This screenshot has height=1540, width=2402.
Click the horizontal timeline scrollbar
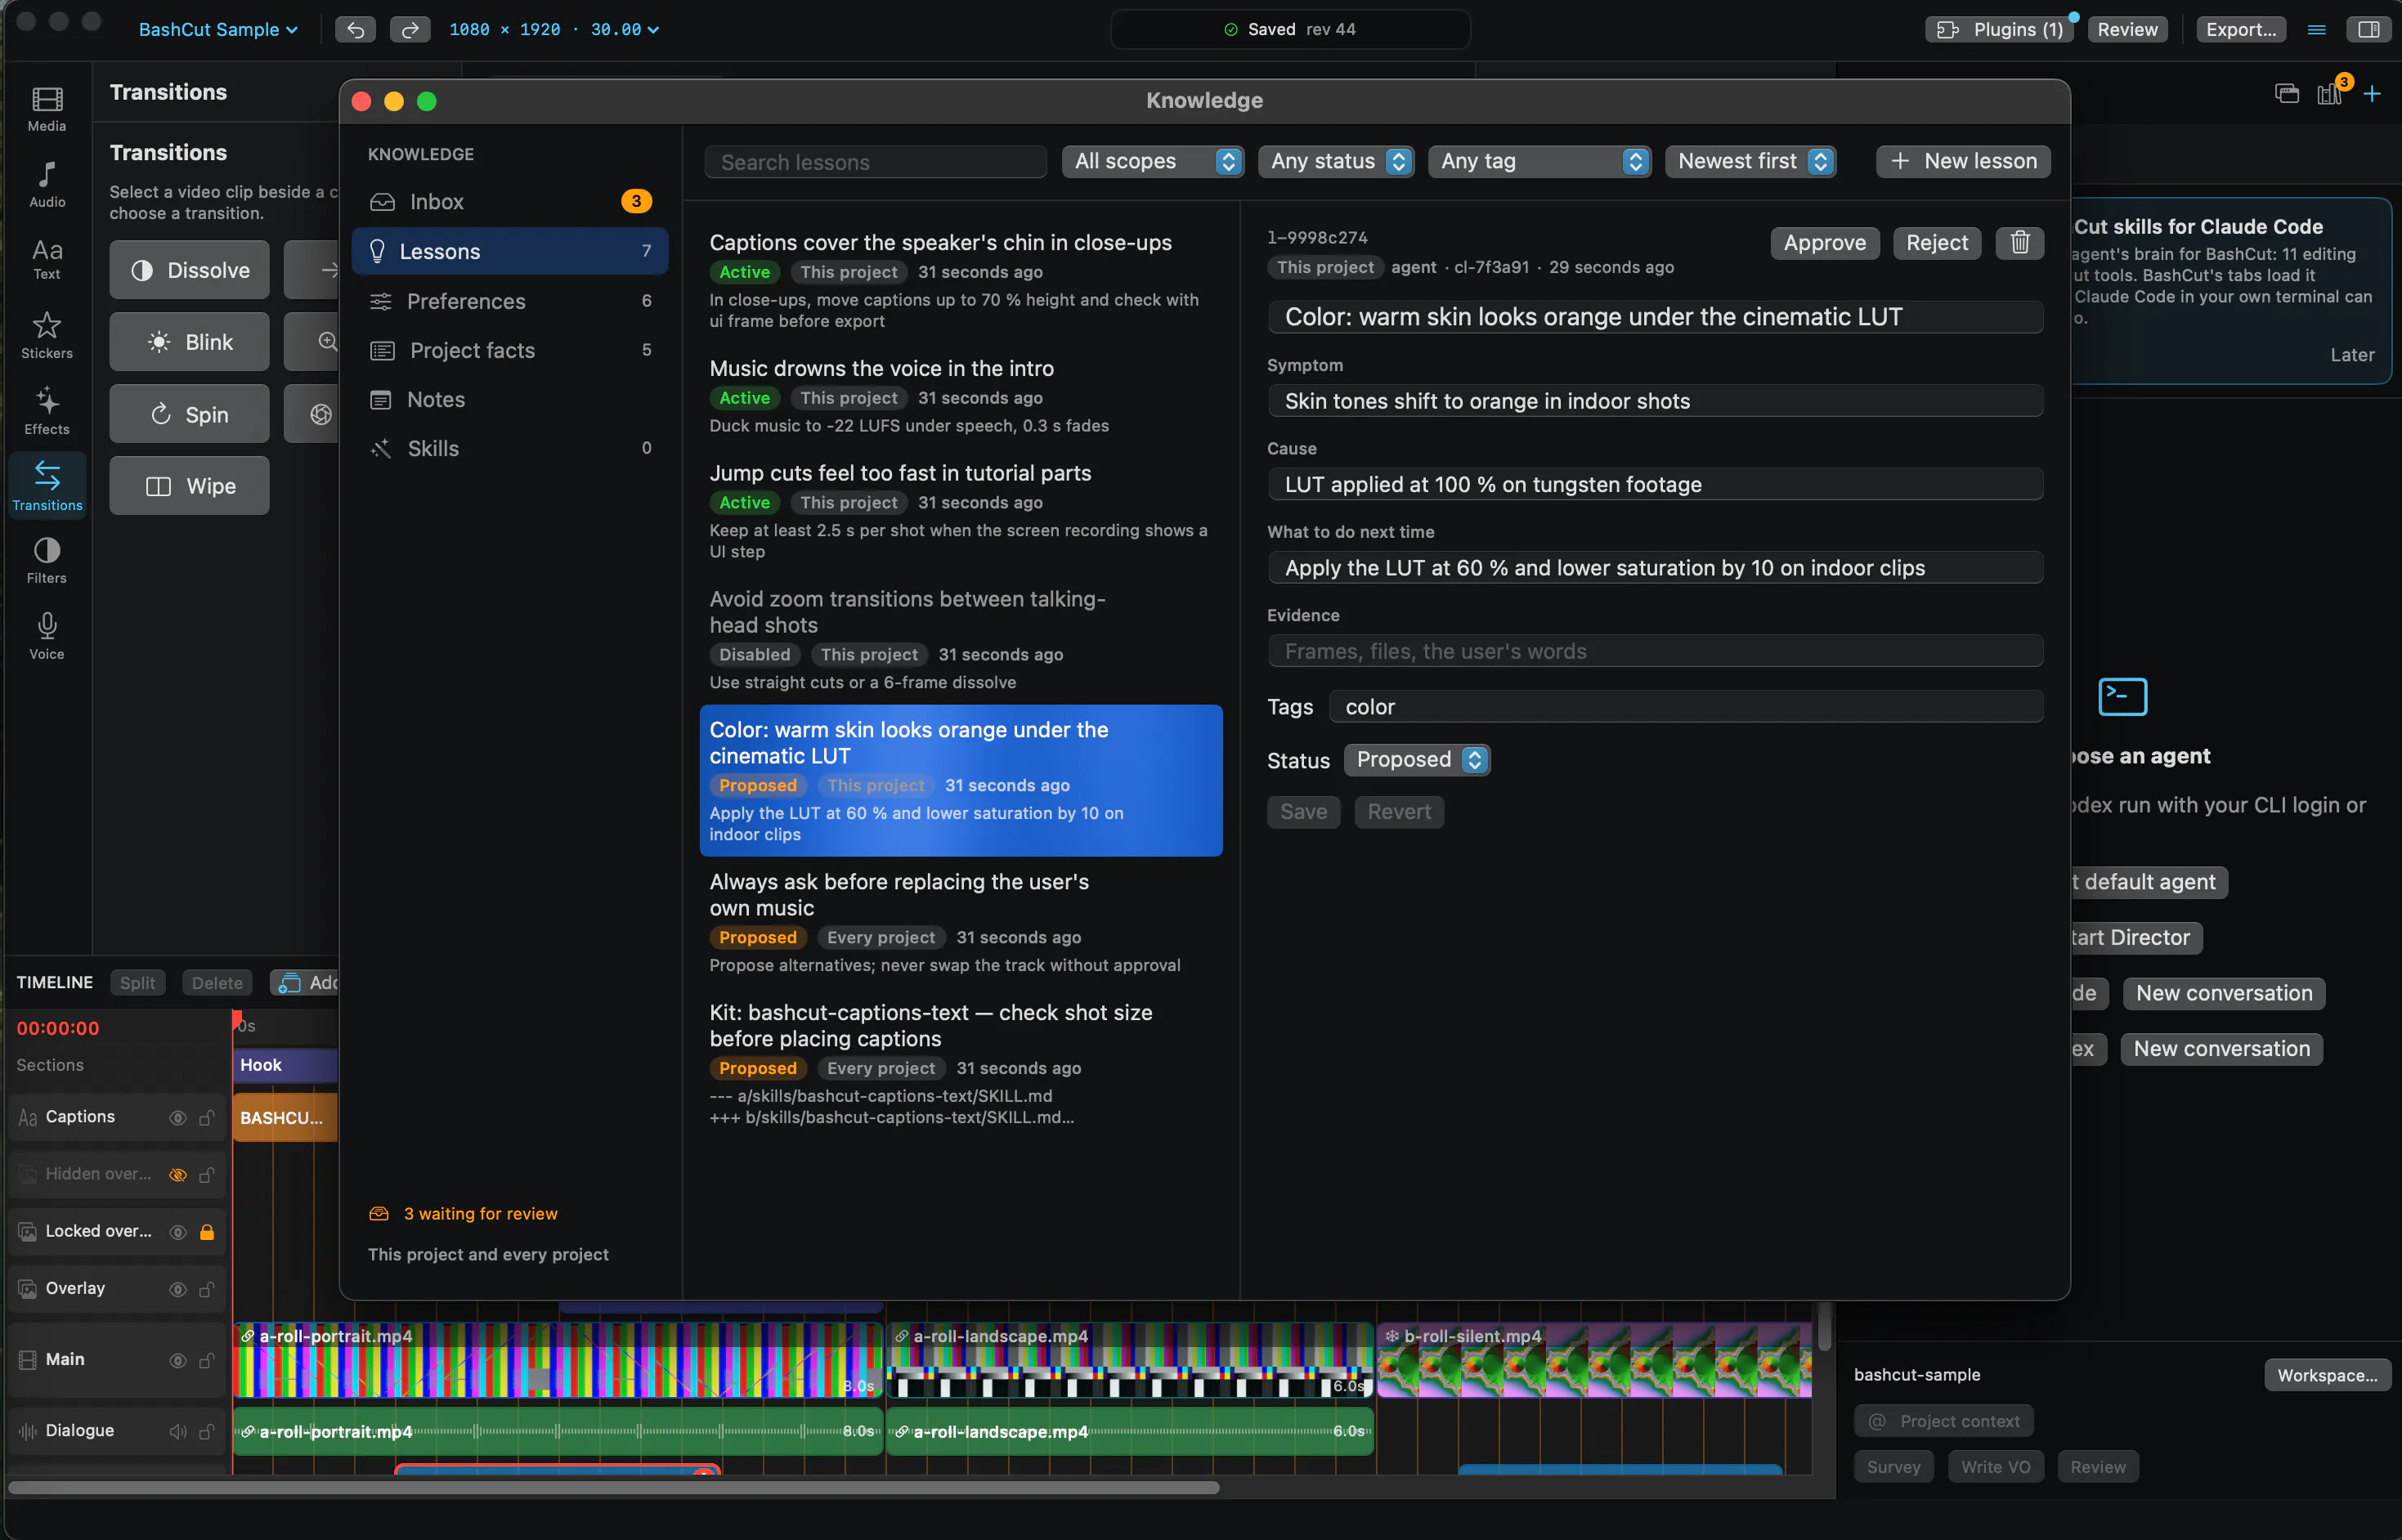(613, 1488)
